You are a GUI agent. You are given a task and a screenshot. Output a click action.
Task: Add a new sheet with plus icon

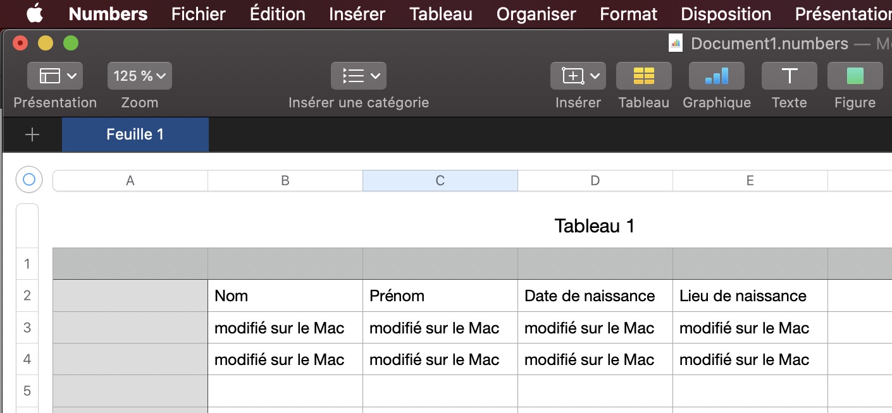click(32, 135)
